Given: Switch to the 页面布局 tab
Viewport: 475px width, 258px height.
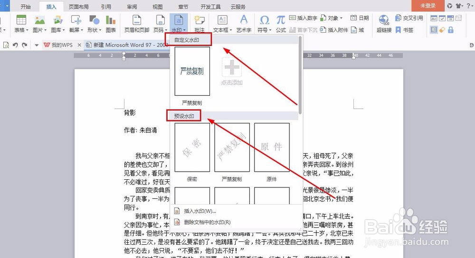Looking at the screenshot, I should tap(78, 6).
